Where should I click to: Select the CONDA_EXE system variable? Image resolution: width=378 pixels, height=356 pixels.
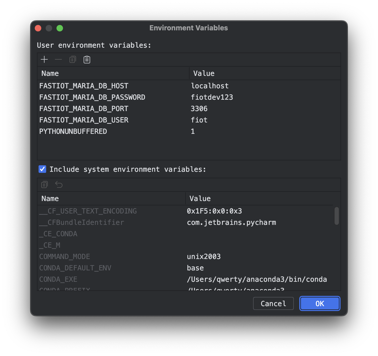(x=58, y=279)
